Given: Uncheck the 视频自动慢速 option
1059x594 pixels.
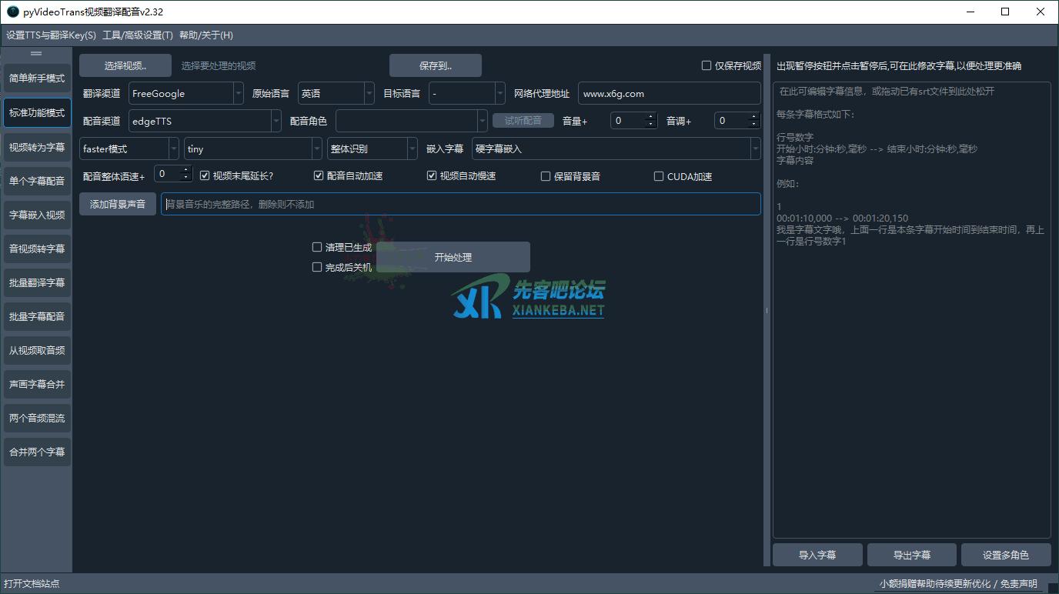Looking at the screenshot, I should tap(432, 176).
